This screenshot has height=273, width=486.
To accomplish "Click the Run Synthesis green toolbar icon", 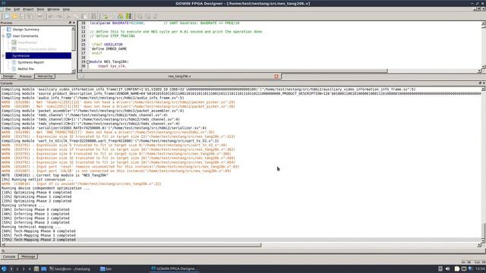I will coord(105,16).
